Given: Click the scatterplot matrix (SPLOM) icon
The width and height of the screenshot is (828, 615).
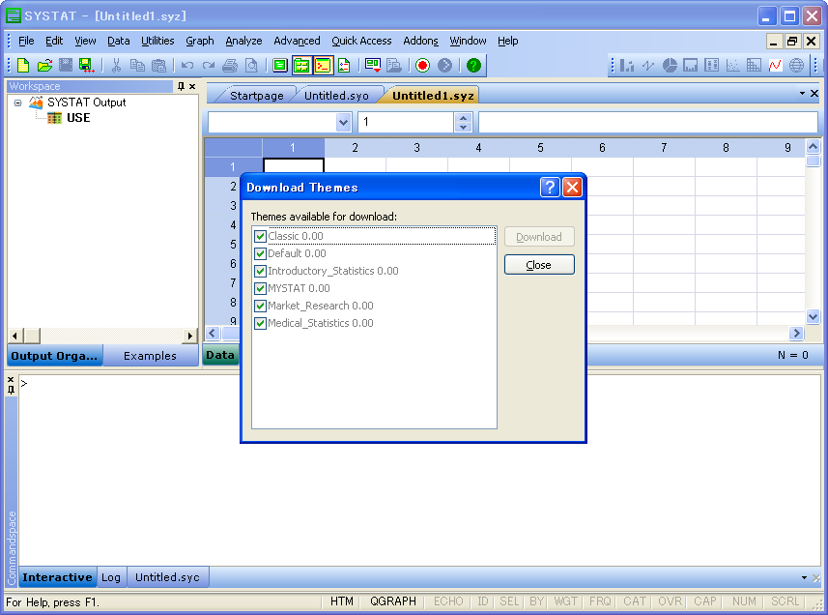Looking at the screenshot, I should coord(754,65).
